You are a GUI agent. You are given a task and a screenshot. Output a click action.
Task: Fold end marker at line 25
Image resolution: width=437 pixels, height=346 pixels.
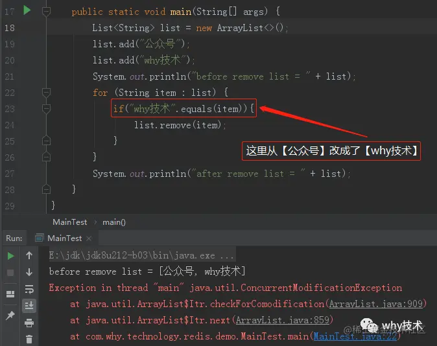pyautogui.click(x=46, y=141)
